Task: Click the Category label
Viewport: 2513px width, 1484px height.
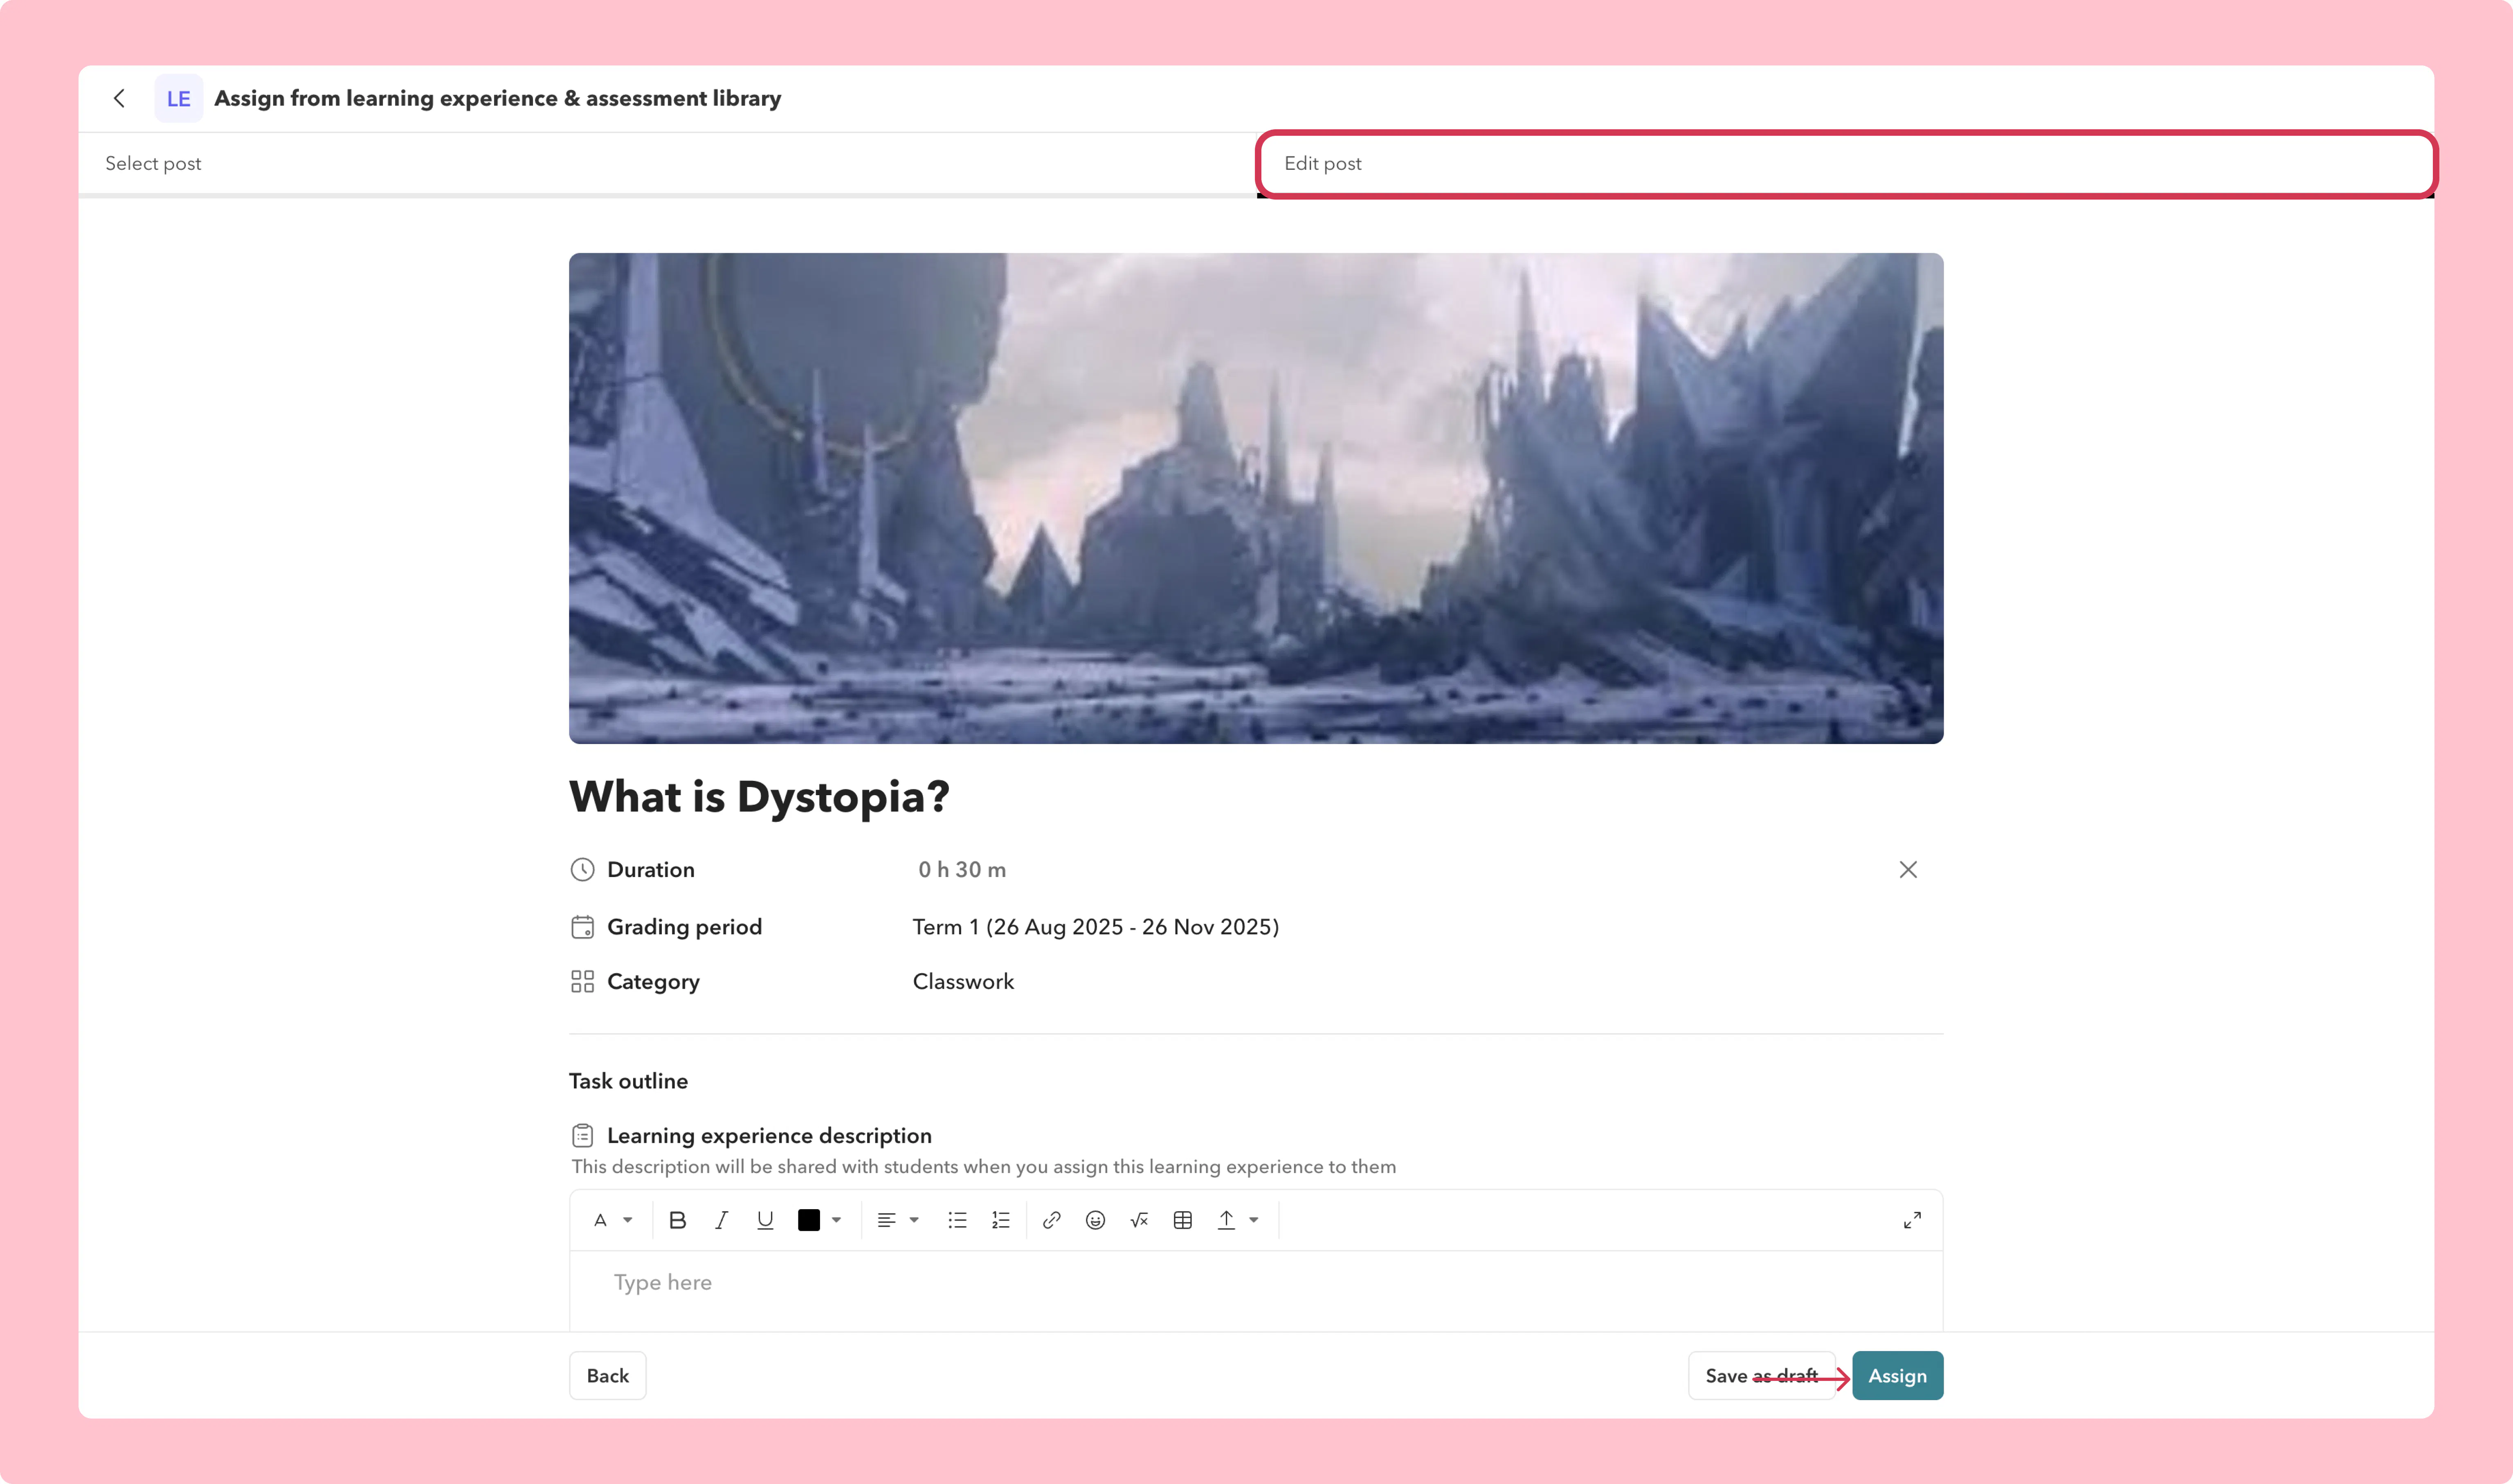Action: (653, 982)
